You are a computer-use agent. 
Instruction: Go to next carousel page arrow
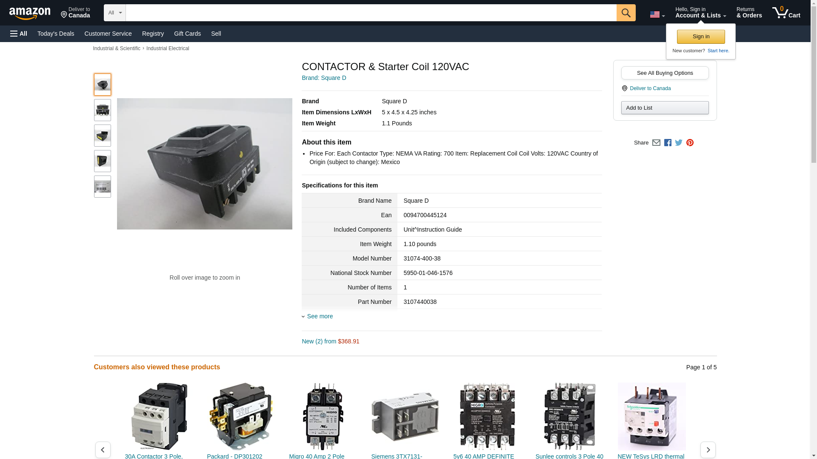tap(708, 450)
